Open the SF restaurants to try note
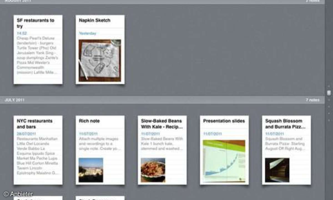 point(38,49)
